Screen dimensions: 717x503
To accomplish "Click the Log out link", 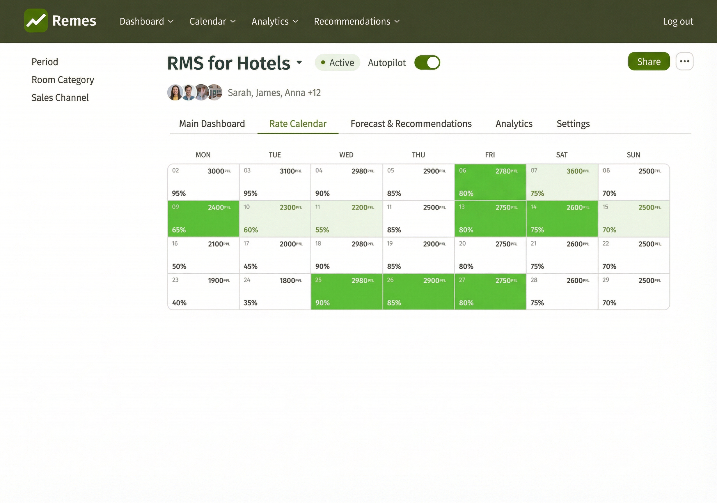I will [x=678, y=21].
